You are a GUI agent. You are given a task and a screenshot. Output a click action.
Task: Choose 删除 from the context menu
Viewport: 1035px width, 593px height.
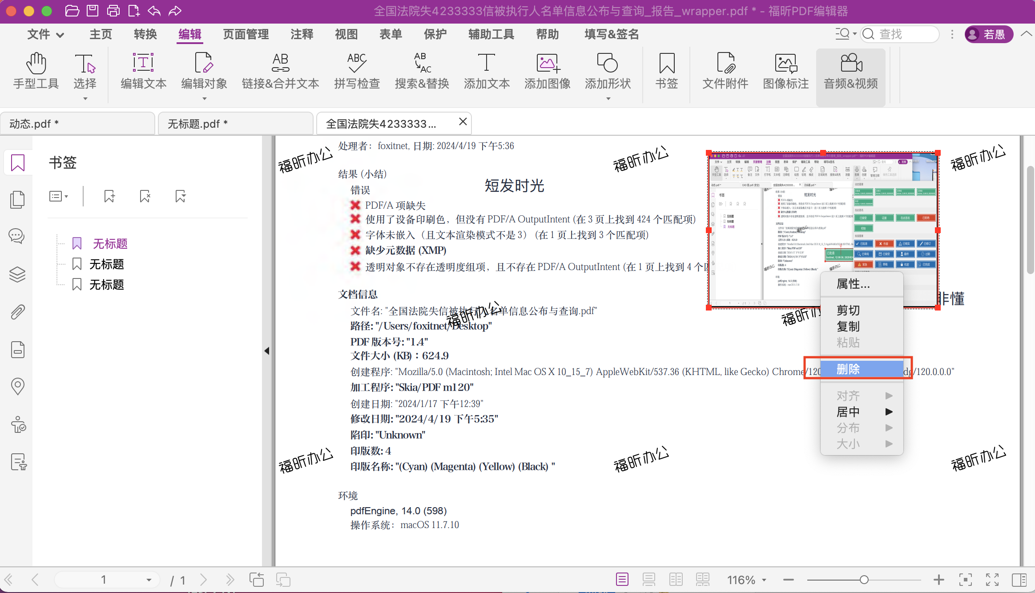coord(848,369)
